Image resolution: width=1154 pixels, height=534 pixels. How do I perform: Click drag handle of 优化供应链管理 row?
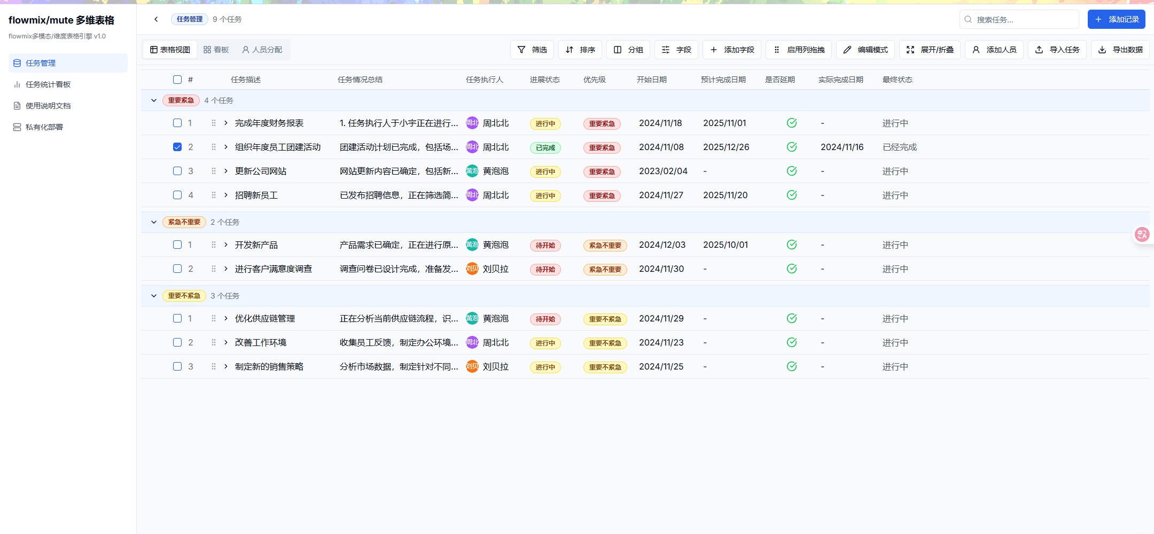[x=214, y=318]
